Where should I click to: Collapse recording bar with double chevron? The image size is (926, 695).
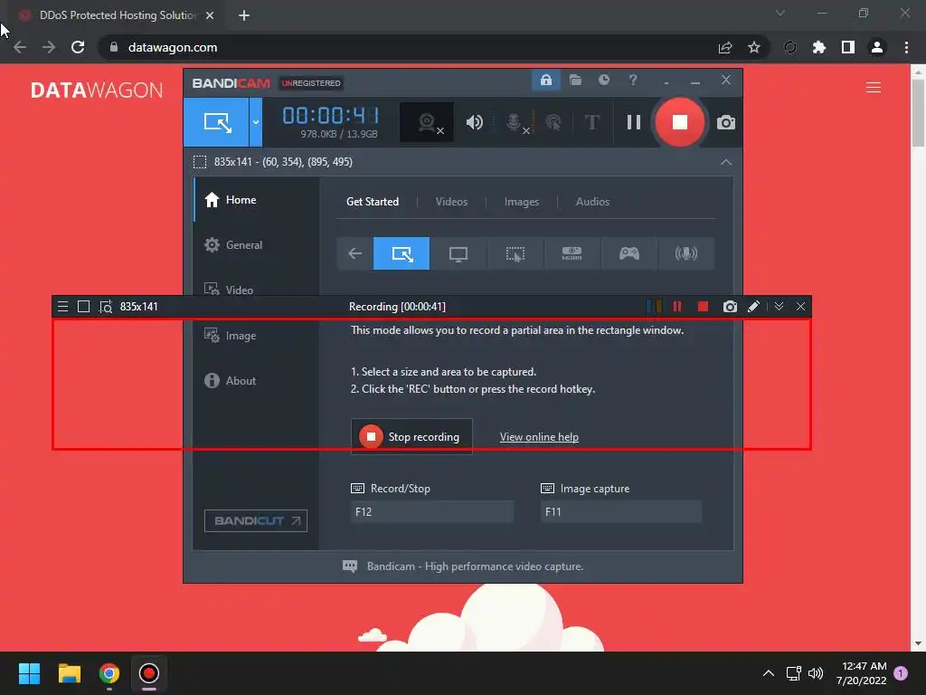coord(779,306)
